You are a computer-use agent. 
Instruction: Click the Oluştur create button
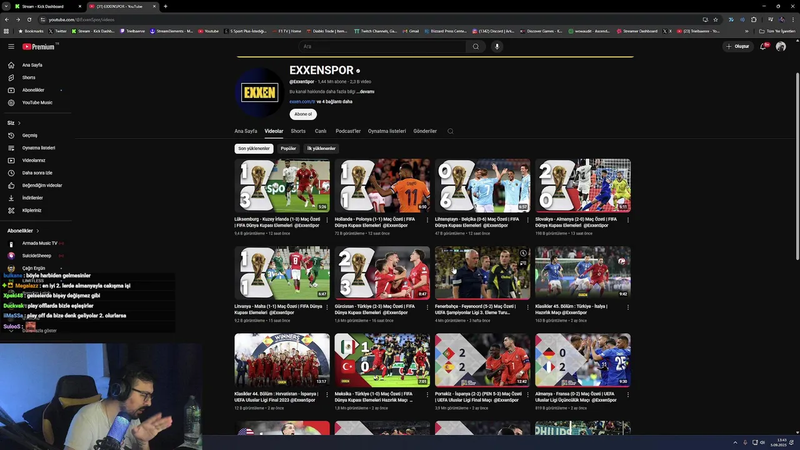point(737,46)
